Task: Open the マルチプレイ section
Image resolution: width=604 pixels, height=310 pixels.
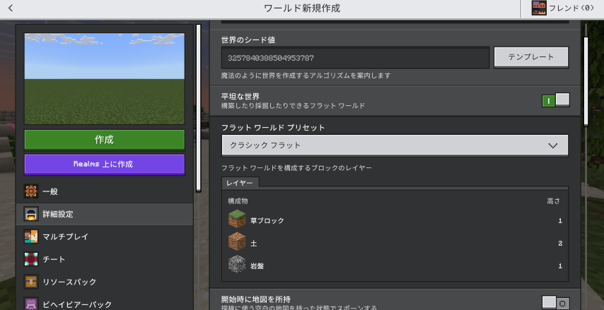Action: (x=105, y=237)
